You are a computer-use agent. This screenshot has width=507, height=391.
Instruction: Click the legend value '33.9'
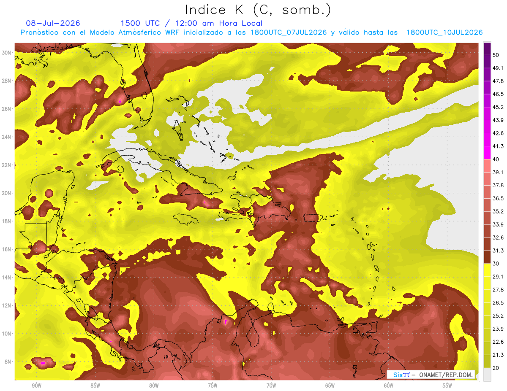click(498, 224)
